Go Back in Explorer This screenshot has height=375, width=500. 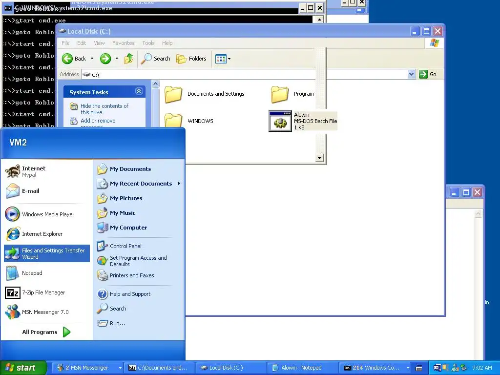point(74,59)
